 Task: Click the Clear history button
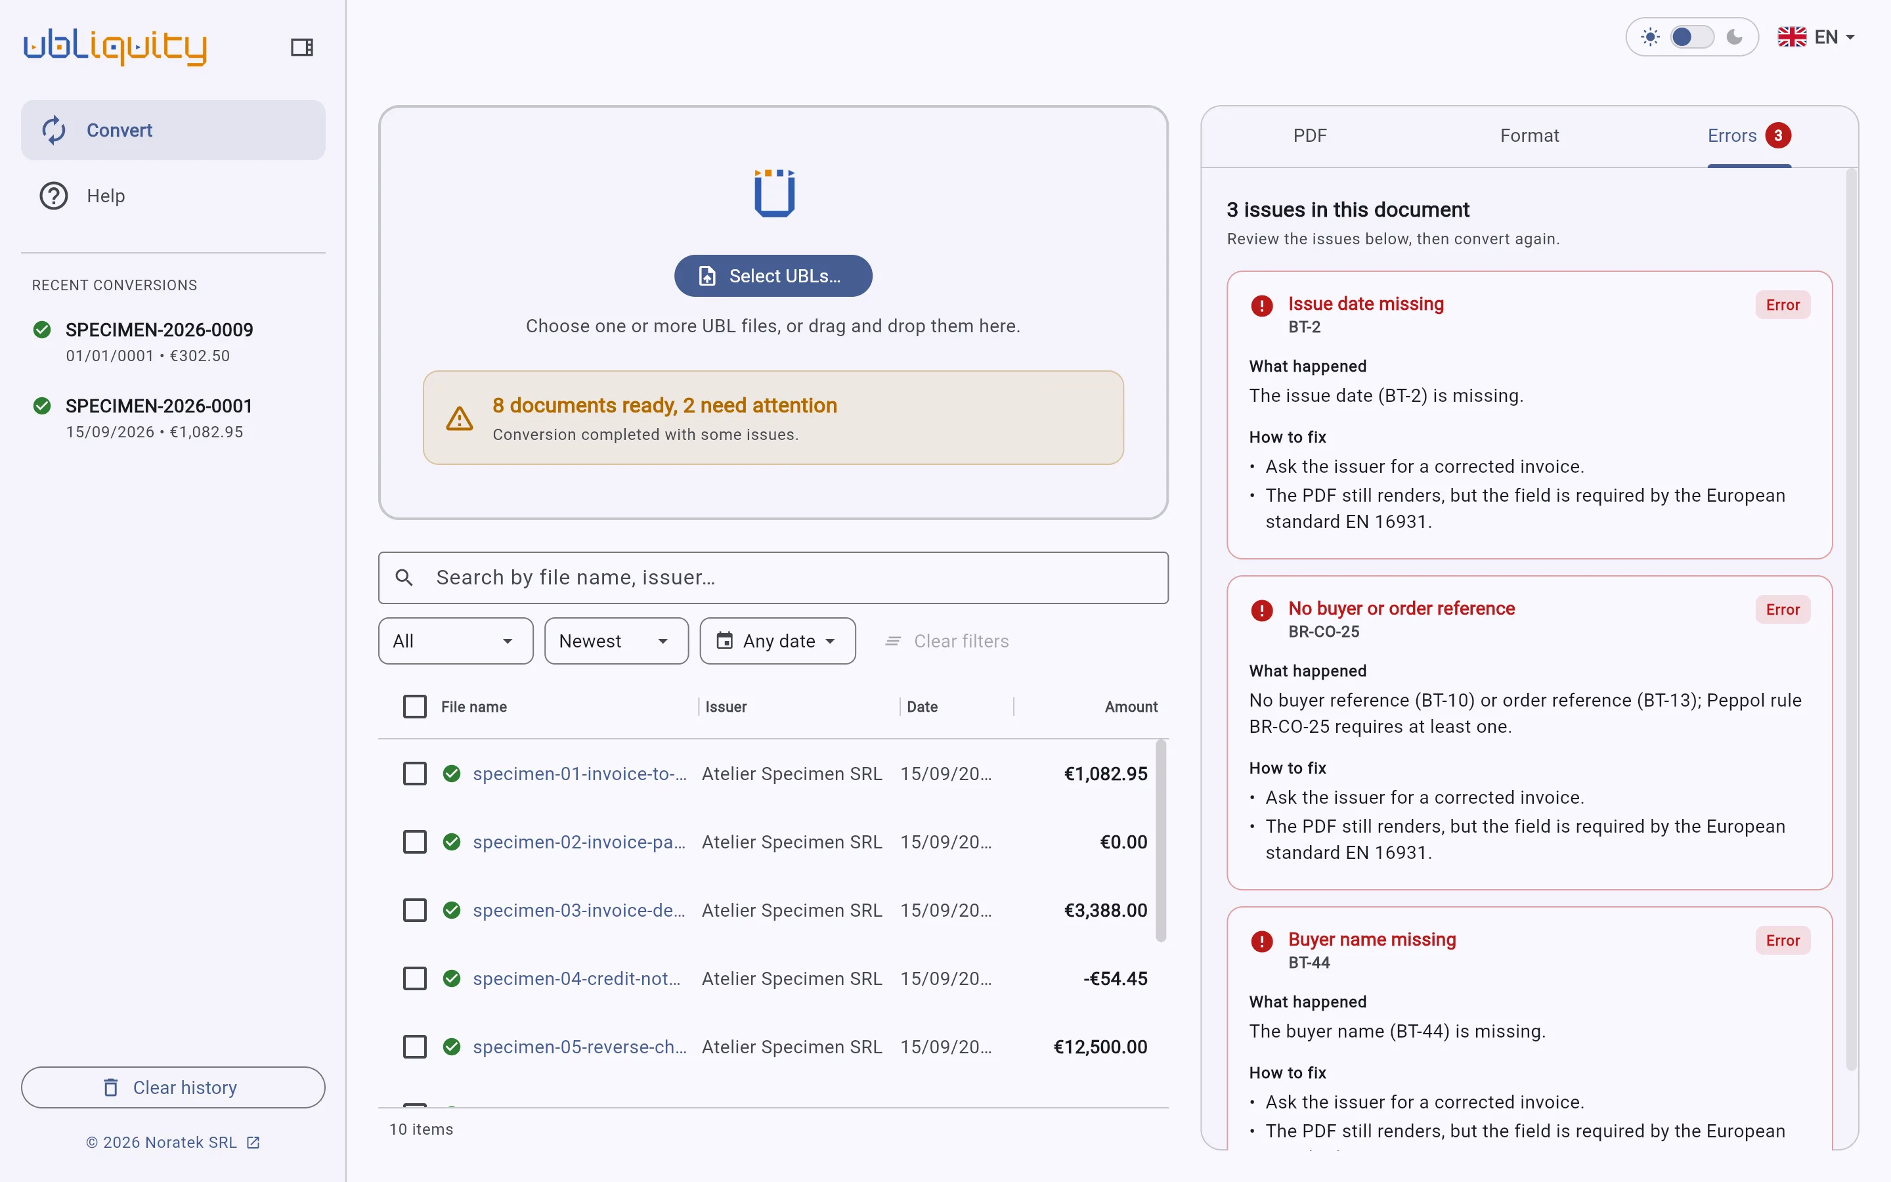[173, 1087]
